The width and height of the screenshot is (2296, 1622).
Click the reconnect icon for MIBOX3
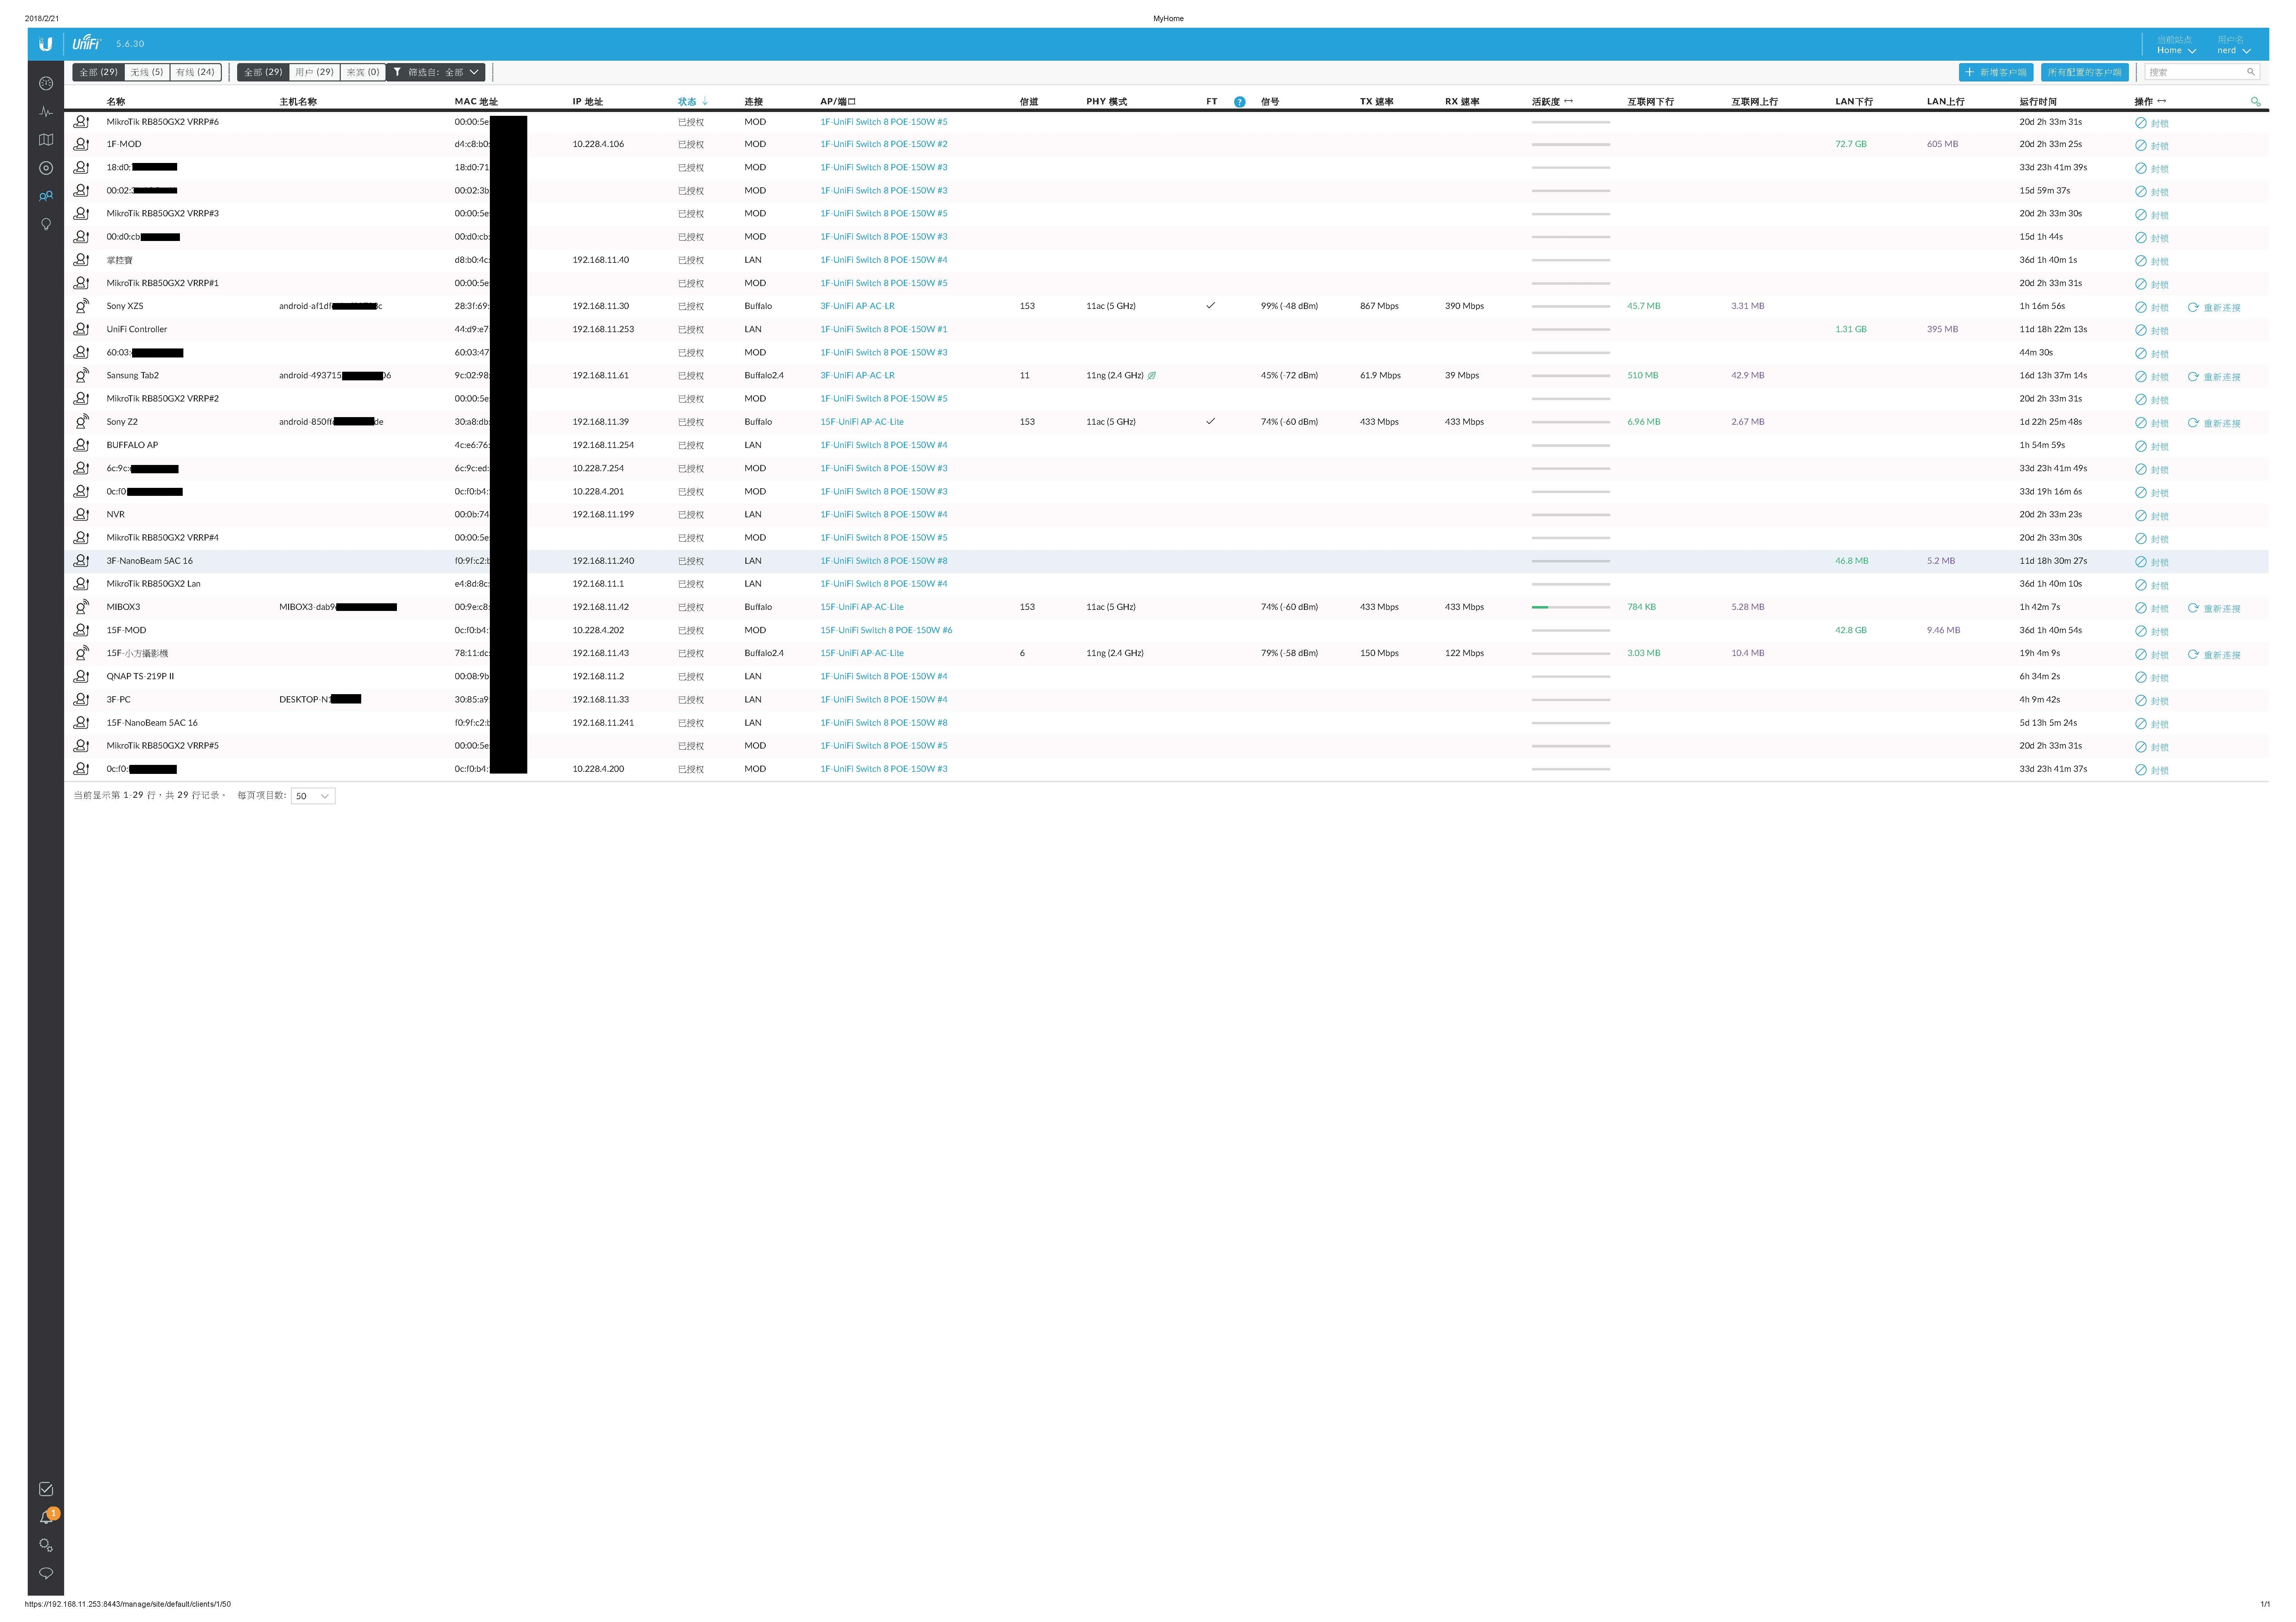coord(2193,608)
